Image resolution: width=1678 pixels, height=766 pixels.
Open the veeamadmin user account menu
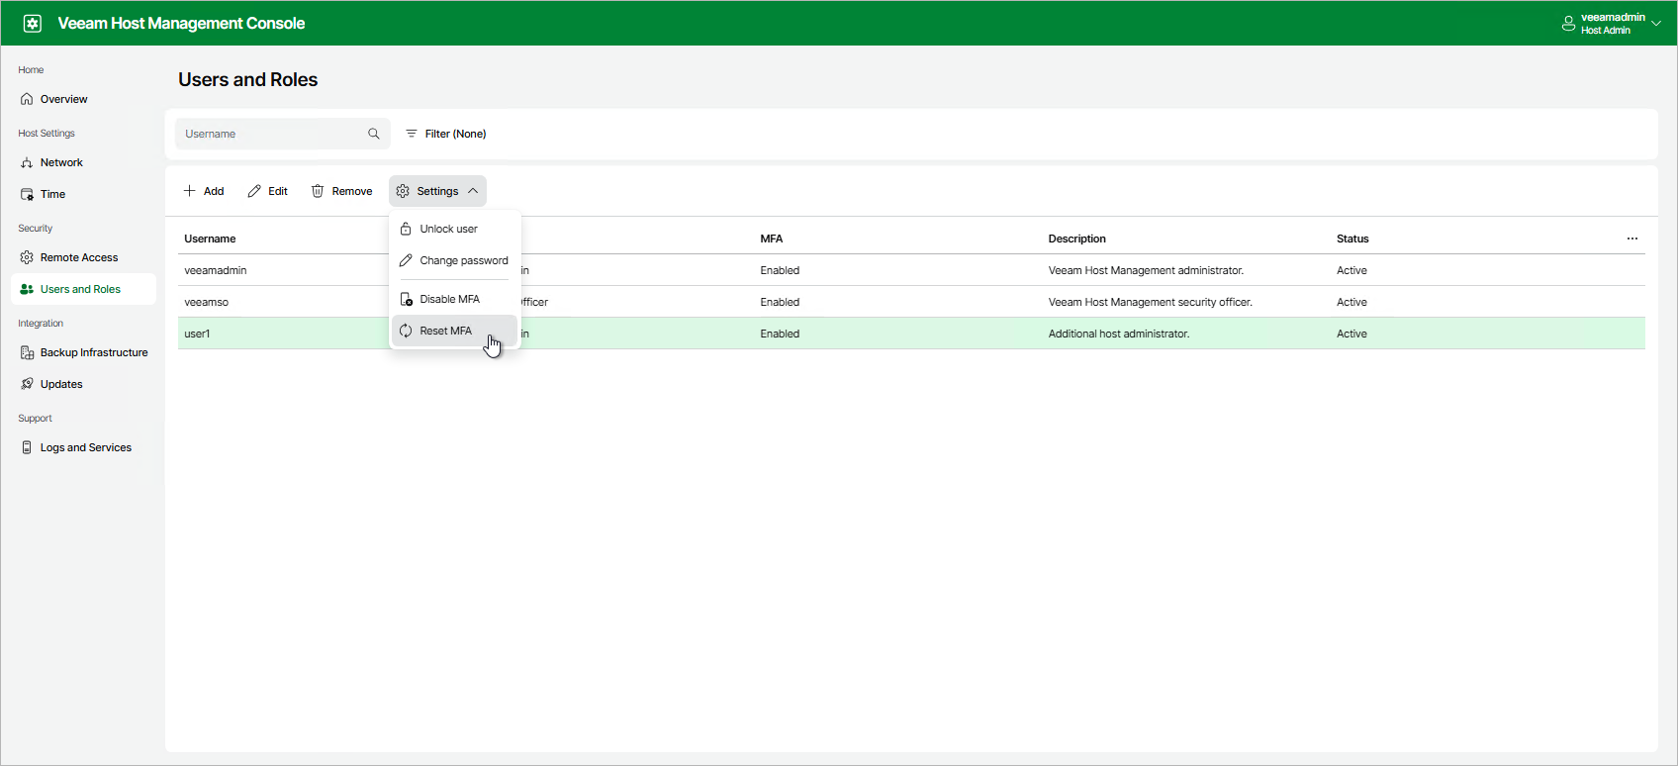[x=1612, y=23]
